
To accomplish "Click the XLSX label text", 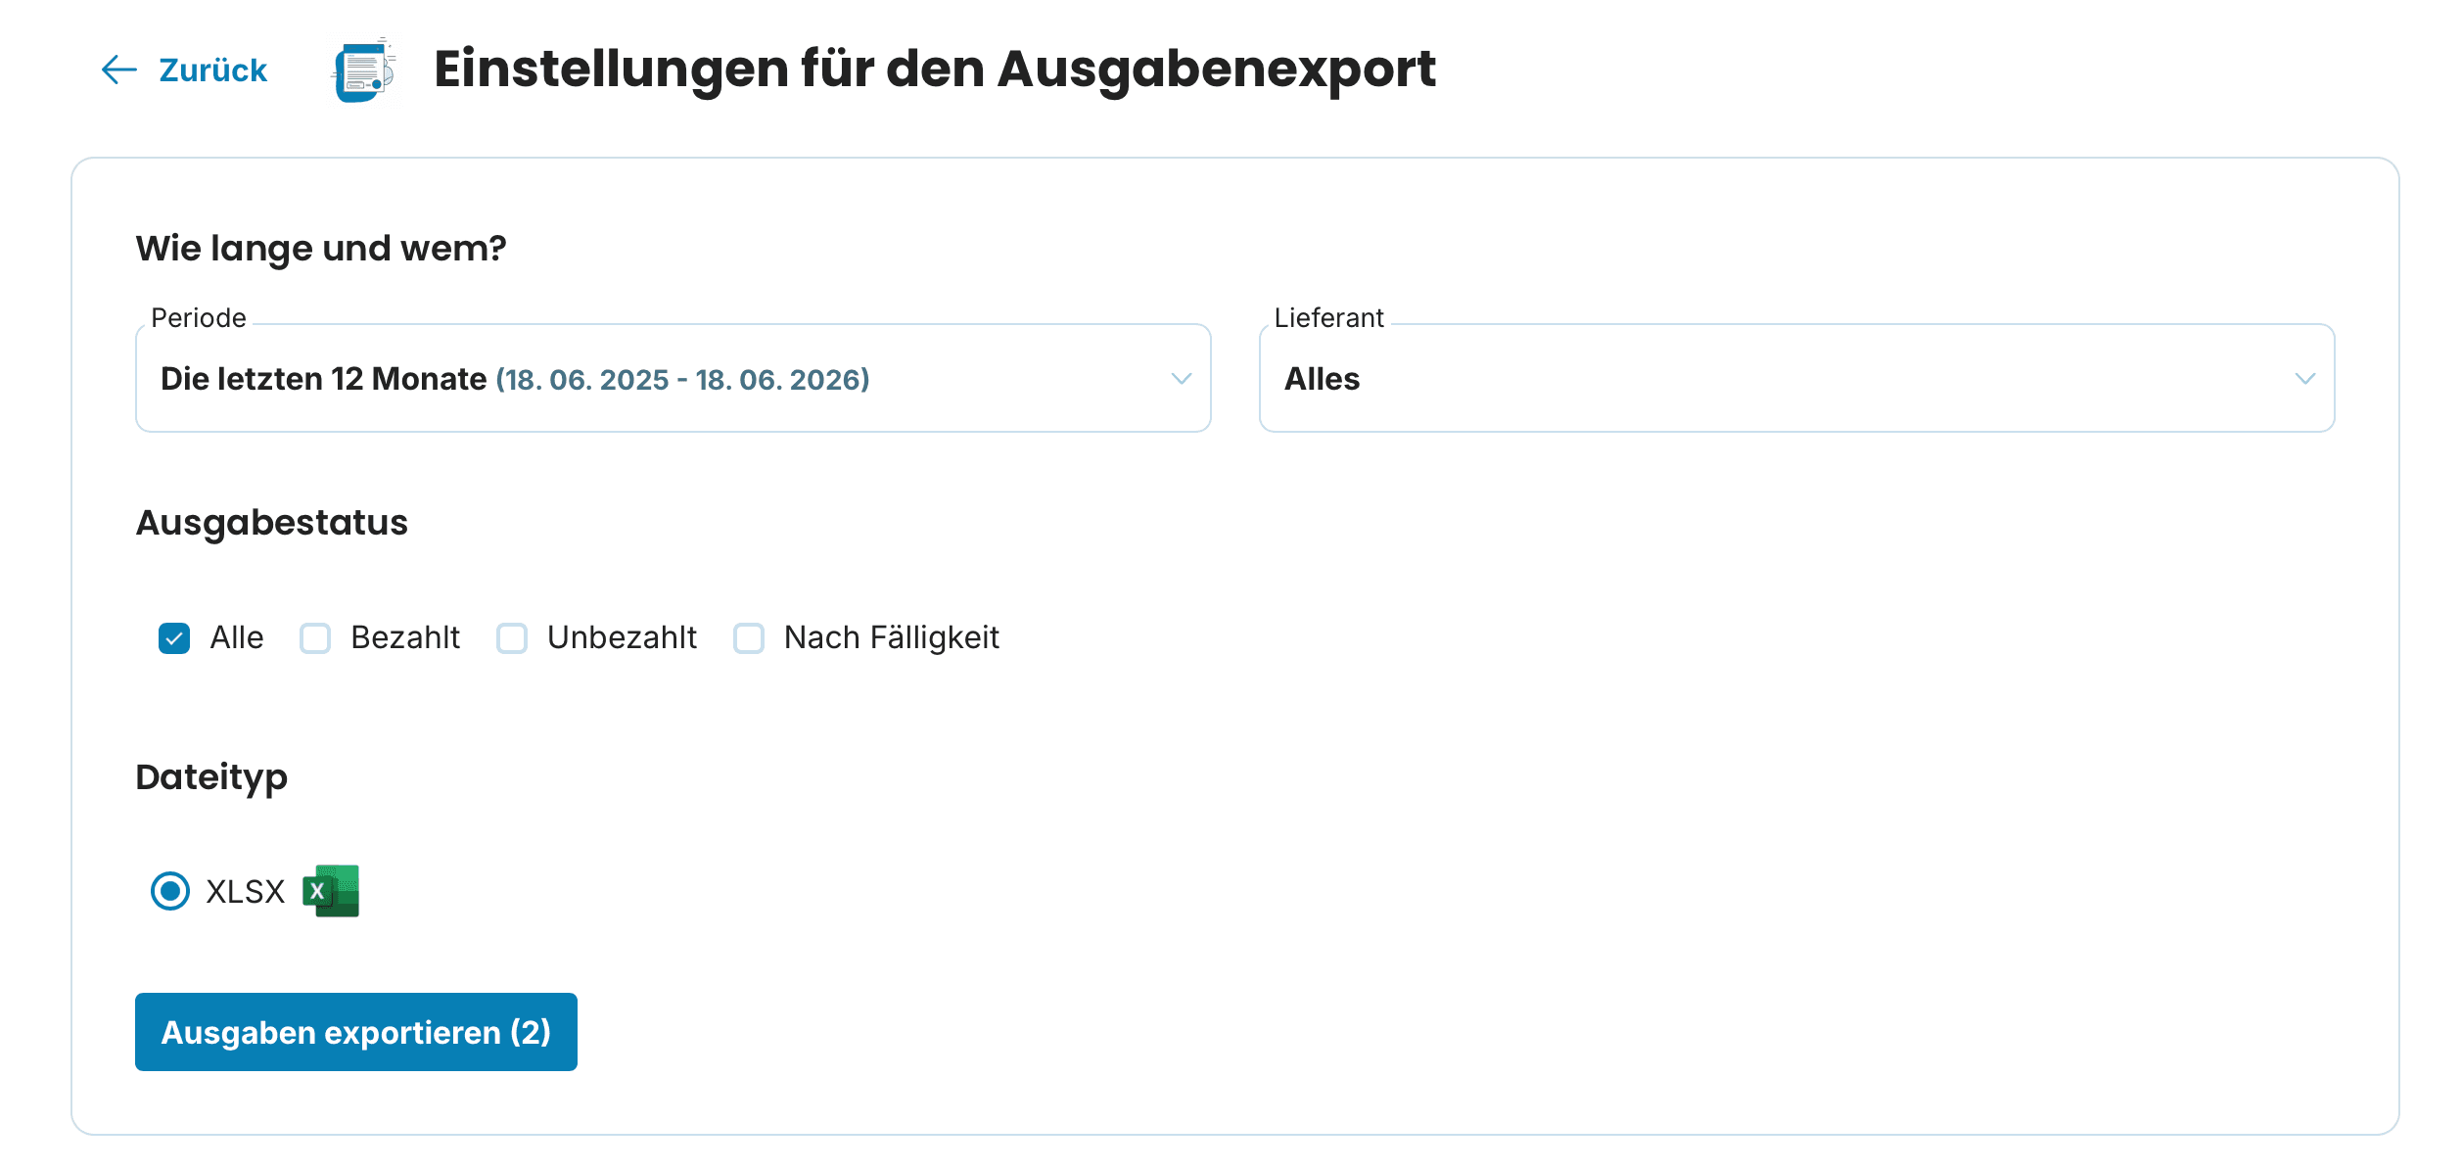I will pyautogui.click(x=245, y=892).
